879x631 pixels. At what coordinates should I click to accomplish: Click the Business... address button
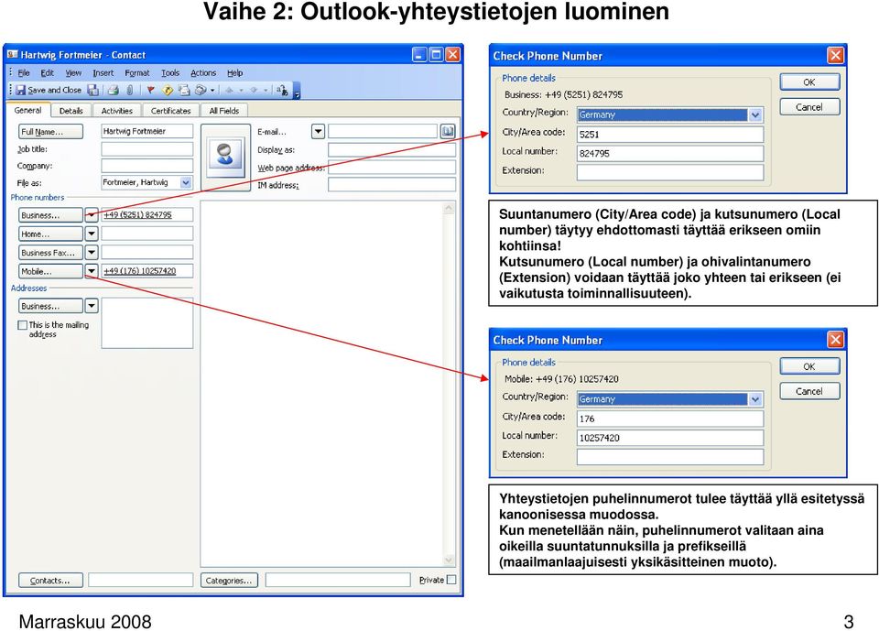(50, 306)
